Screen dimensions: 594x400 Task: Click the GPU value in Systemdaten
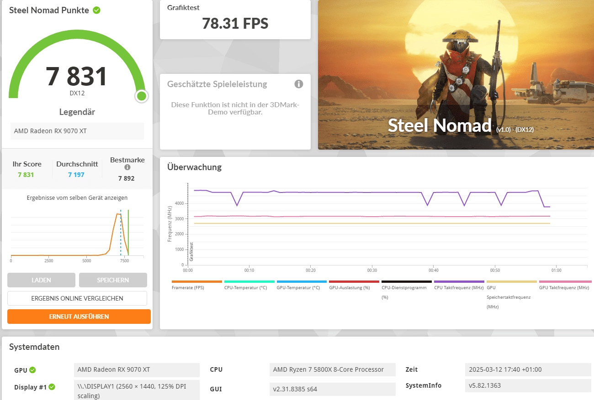(137, 369)
